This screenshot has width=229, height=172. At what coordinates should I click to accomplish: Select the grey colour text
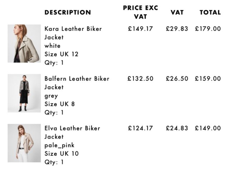pos(51,96)
